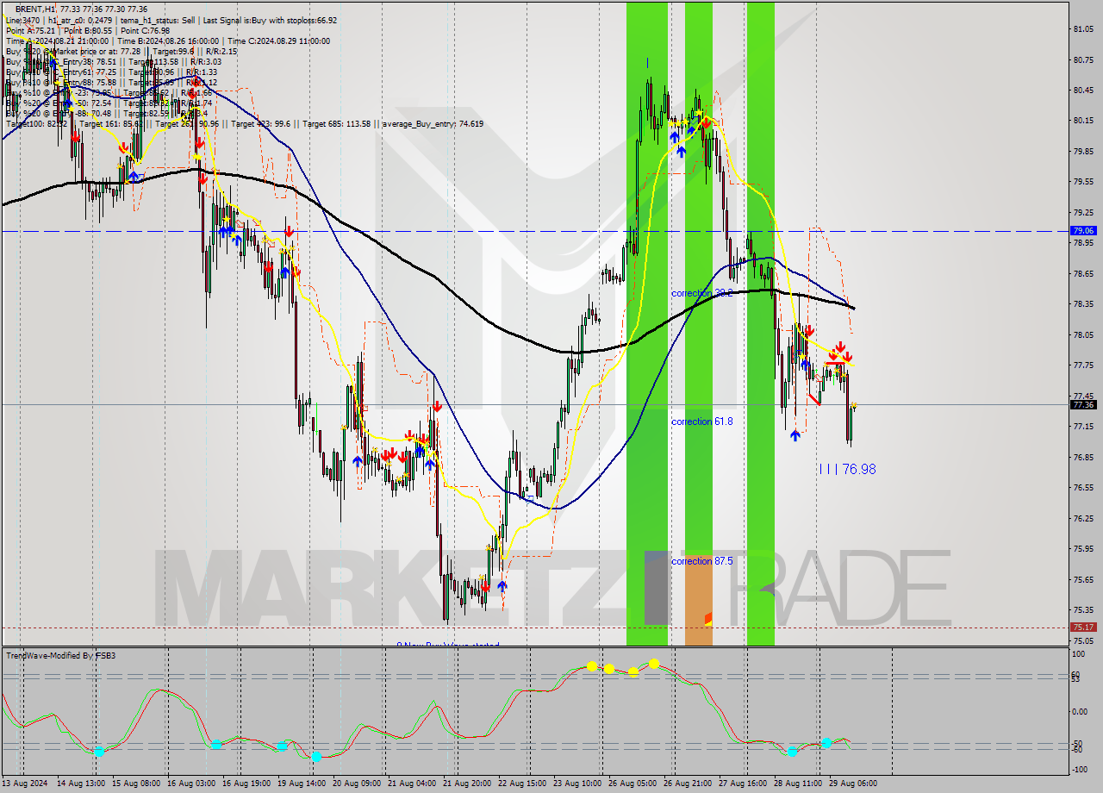This screenshot has height=793, width=1103.
Task: Click the '15 Aug 08:00' time label
Action: (136, 784)
